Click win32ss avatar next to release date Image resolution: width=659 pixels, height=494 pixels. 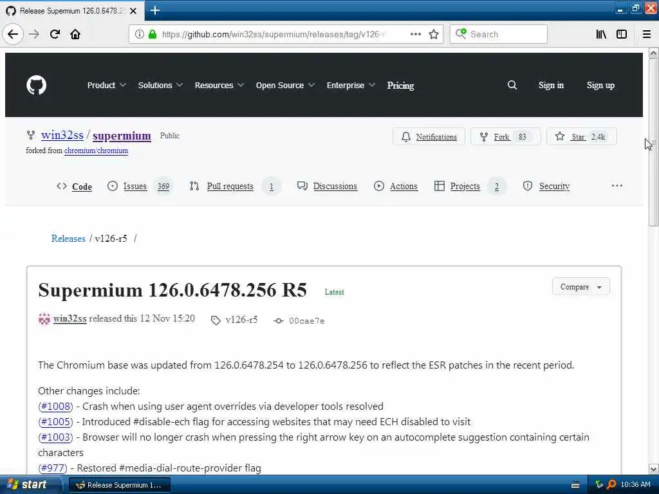44,319
